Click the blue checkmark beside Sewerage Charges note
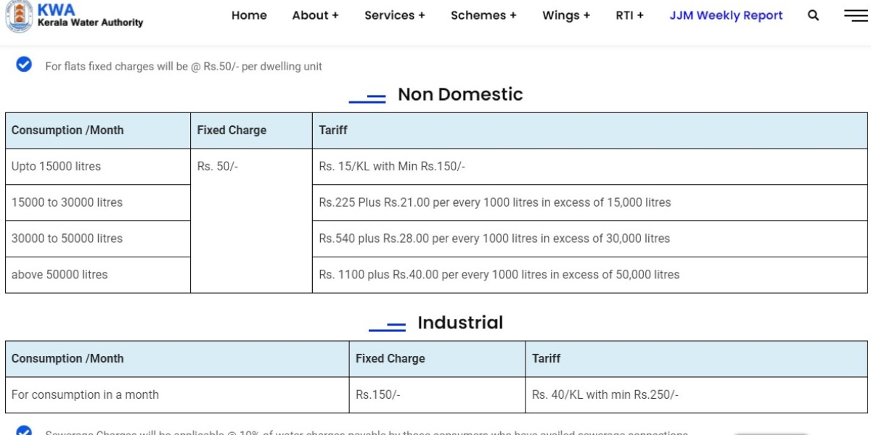871x435 pixels. click(x=24, y=431)
